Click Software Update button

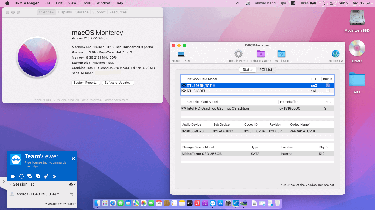point(118,83)
